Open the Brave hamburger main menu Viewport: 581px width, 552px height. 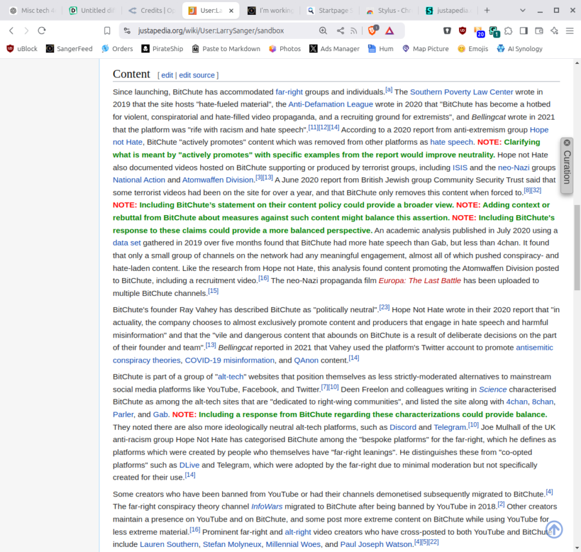[x=569, y=30]
